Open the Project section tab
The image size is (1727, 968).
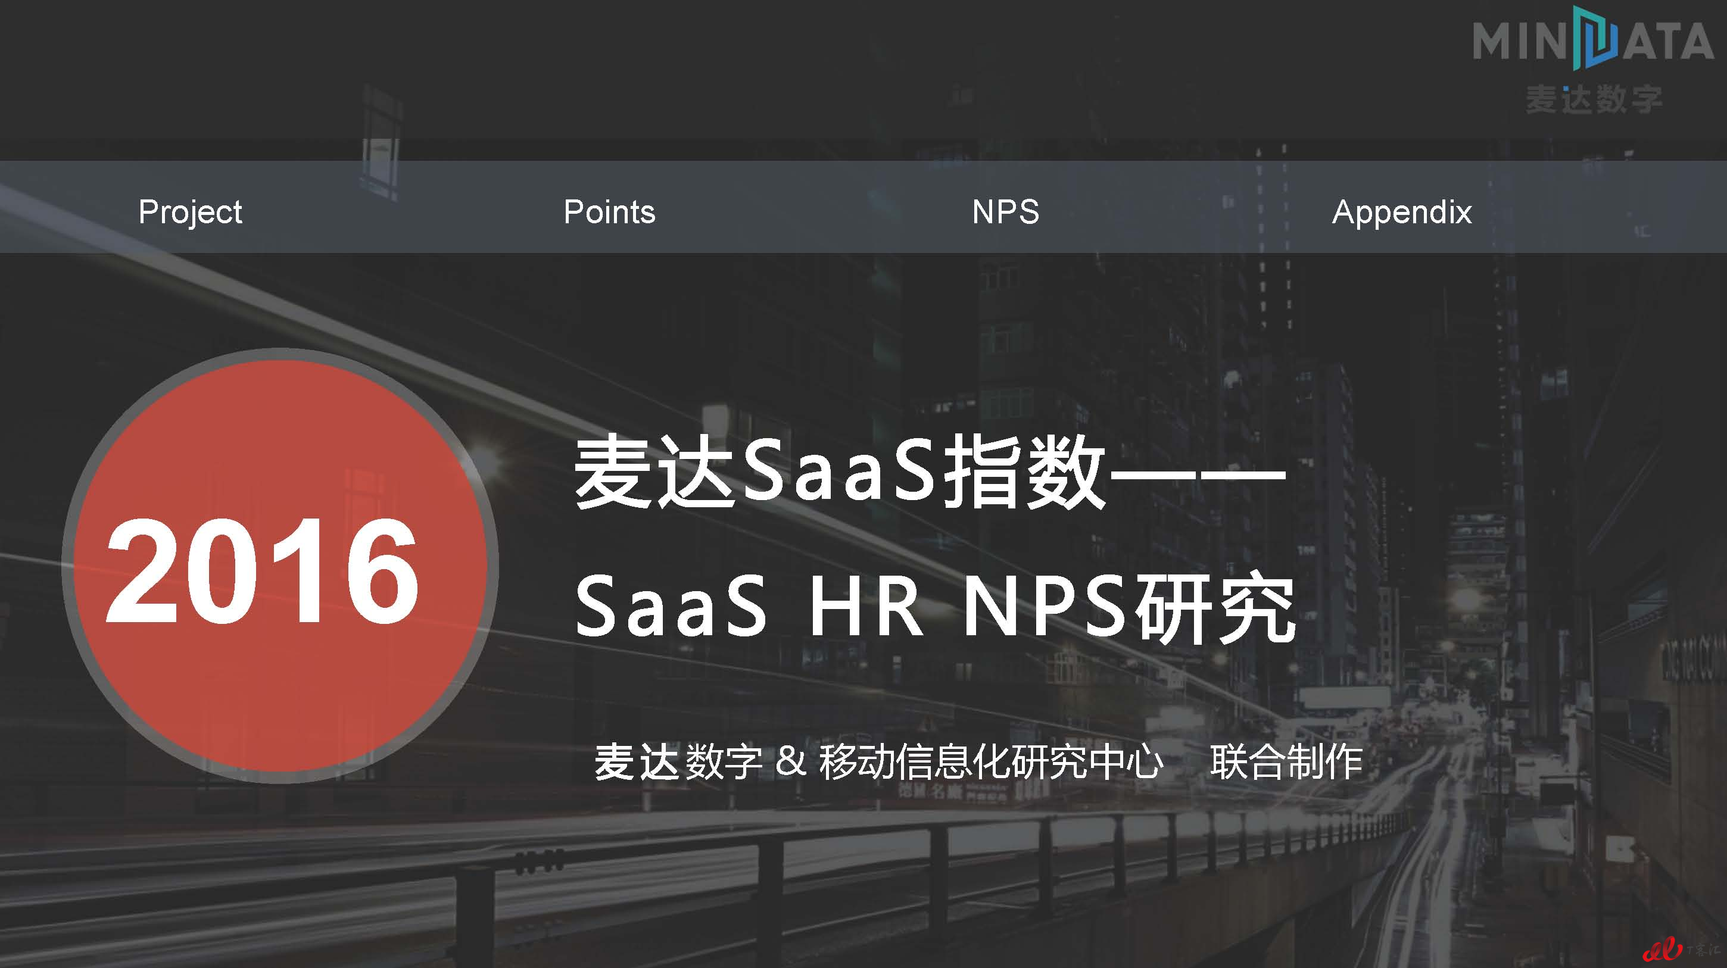pos(190,213)
